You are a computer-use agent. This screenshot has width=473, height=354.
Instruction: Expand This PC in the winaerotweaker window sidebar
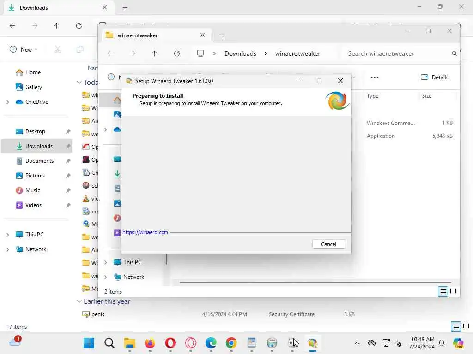[106, 262]
